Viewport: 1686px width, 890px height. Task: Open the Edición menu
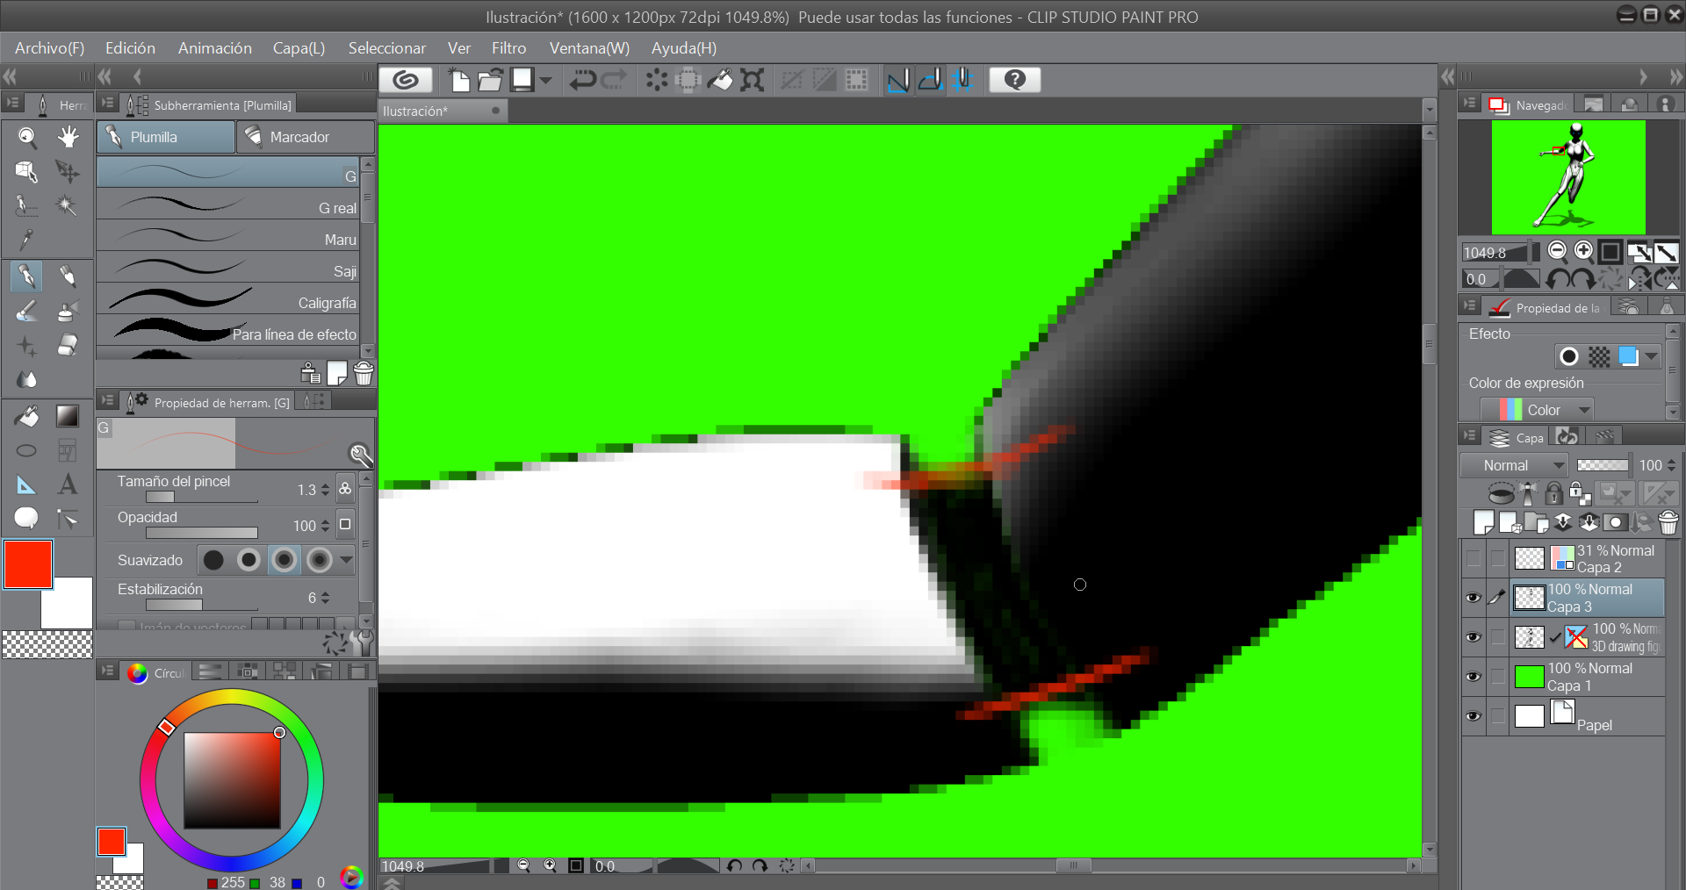click(130, 48)
